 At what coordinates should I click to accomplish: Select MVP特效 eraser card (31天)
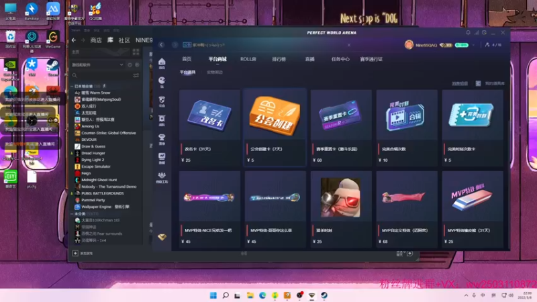pos(473,209)
